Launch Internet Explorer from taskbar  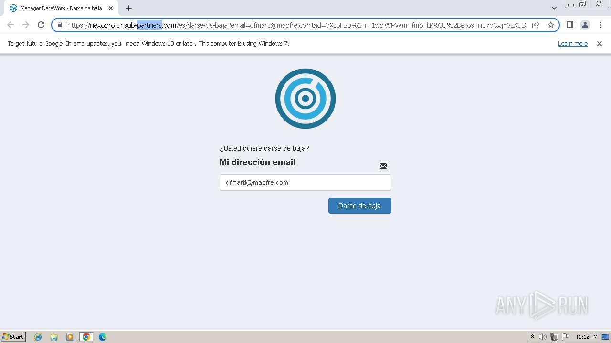[x=38, y=337]
